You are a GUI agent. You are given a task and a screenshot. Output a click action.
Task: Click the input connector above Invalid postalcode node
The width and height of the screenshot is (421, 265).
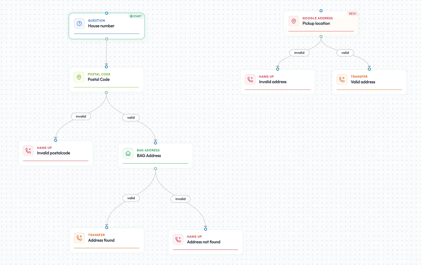[56, 140]
